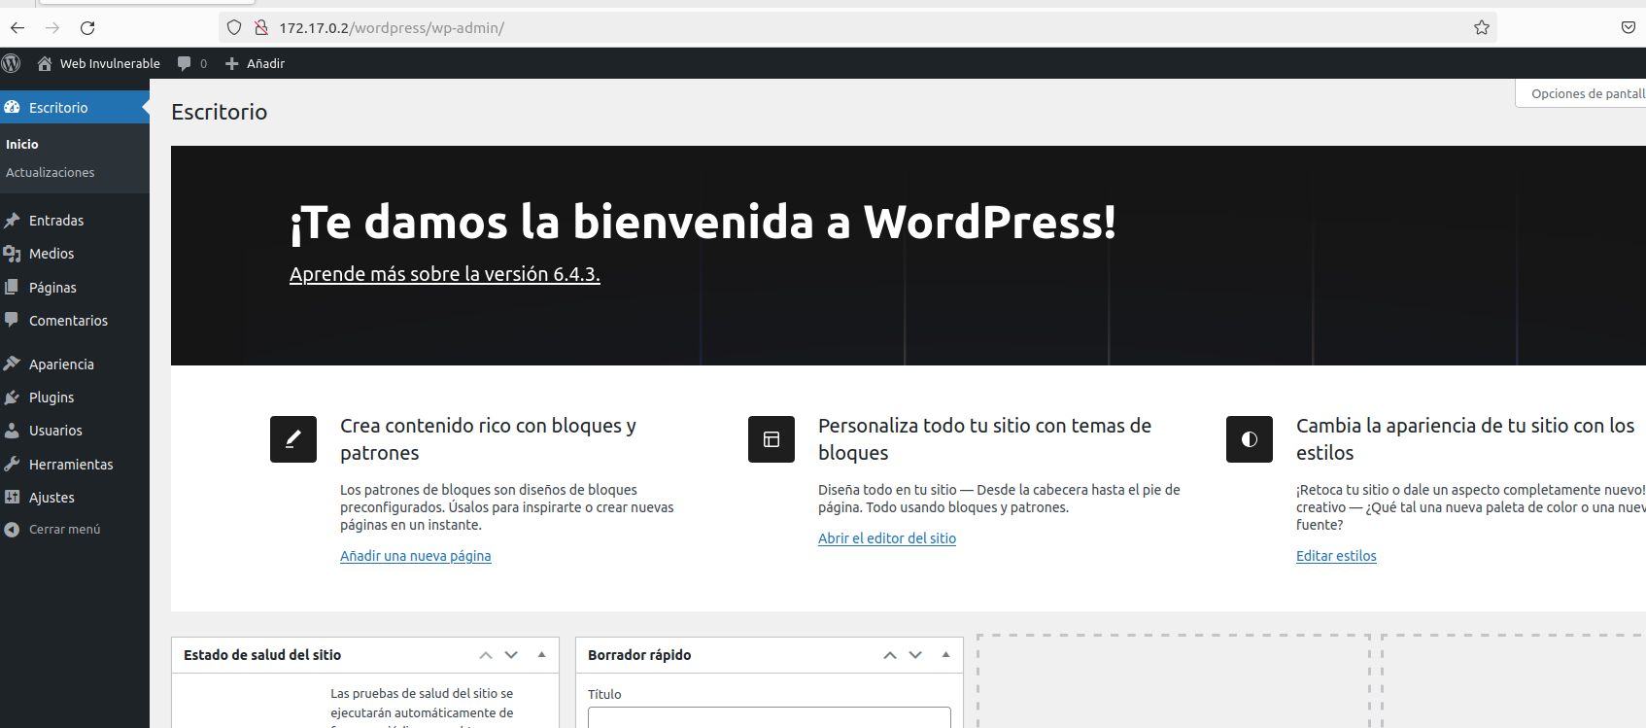Select Inicio in the sidebar submenu
This screenshot has height=728, width=1646.
click(22, 144)
